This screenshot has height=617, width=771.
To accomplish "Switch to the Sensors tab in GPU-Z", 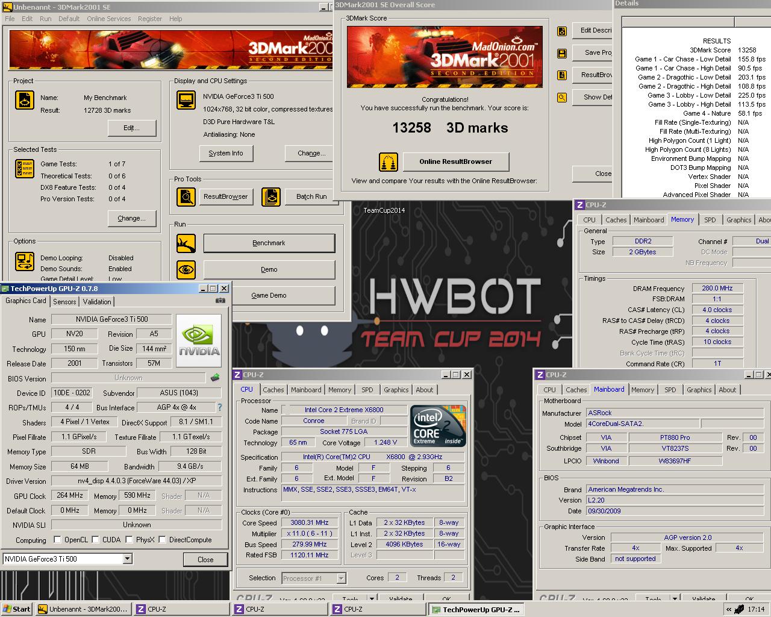I will pyautogui.click(x=64, y=302).
